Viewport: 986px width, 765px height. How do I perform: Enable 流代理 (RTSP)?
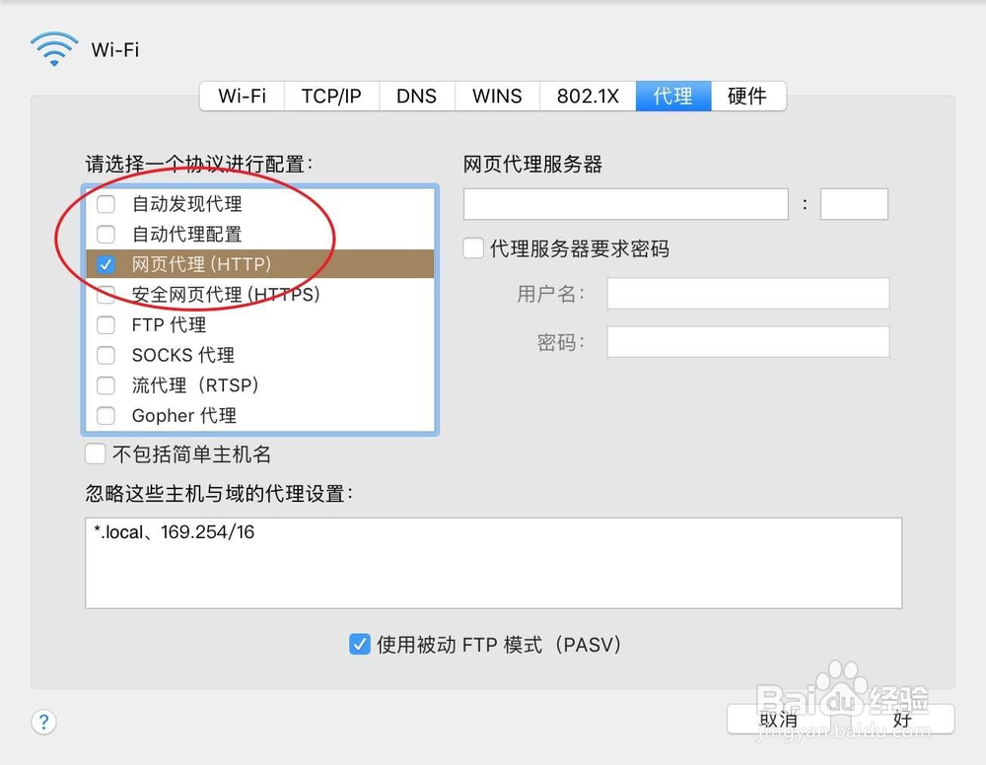pos(106,385)
